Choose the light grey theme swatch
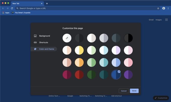This screenshot has width=171, height=102. 104,38
